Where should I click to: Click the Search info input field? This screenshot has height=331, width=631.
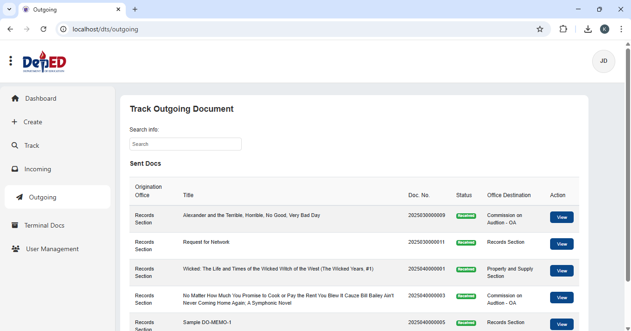[x=185, y=144]
